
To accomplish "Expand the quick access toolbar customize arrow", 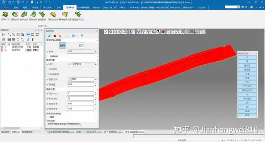I will click(49, 2).
